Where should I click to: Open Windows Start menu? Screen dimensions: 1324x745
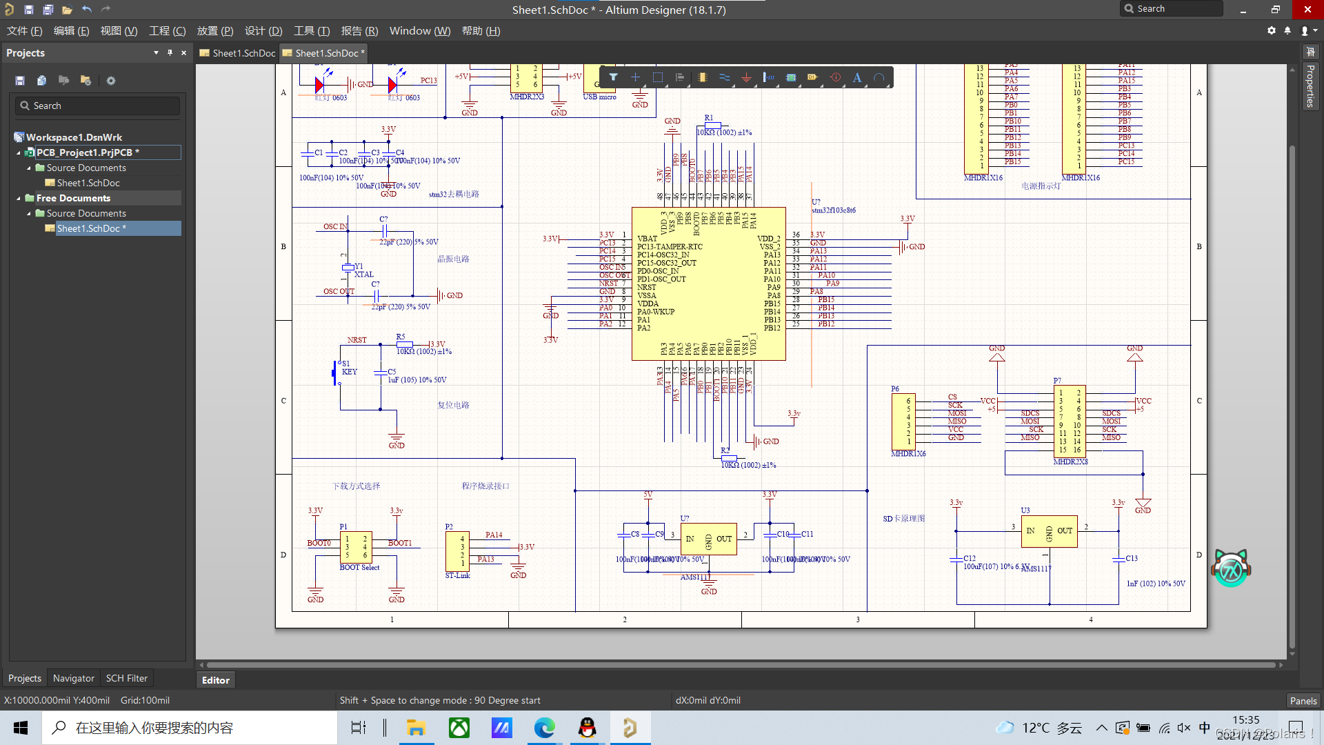pyautogui.click(x=21, y=728)
